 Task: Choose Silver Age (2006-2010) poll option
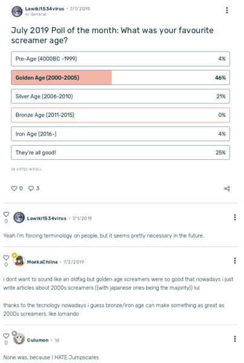pyautogui.click(x=120, y=96)
